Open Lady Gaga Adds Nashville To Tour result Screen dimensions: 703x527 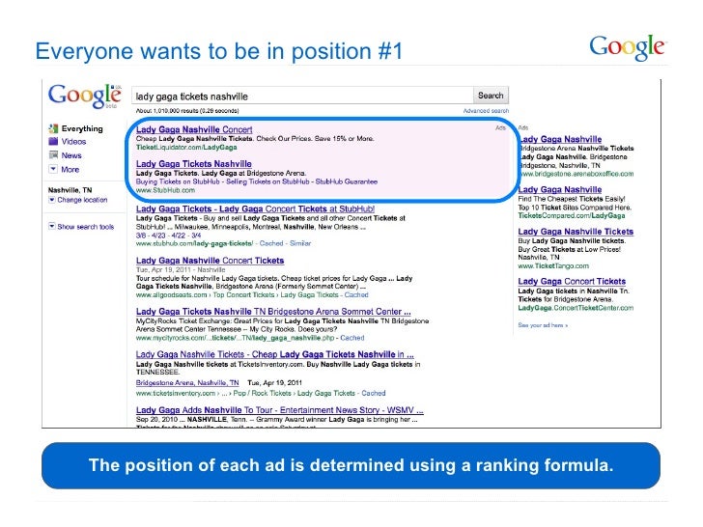(x=279, y=410)
